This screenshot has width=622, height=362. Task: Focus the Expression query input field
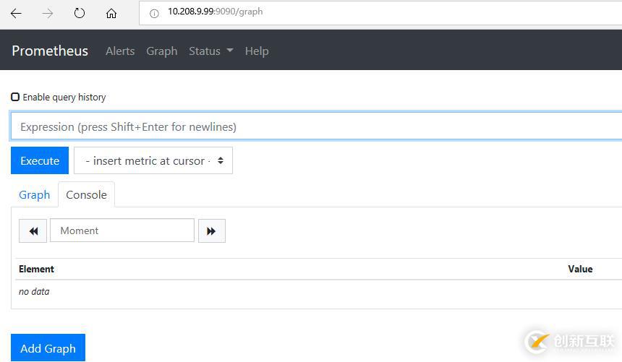(x=316, y=126)
